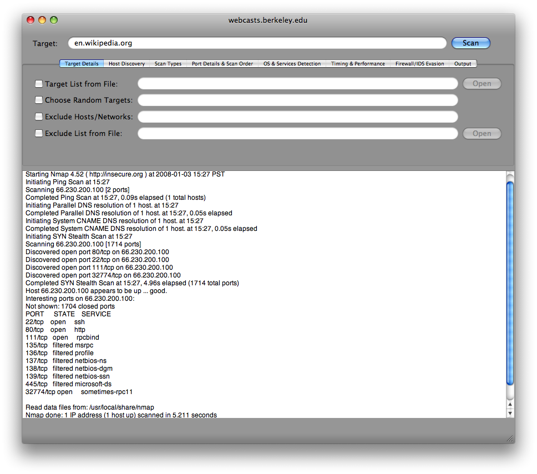This screenshot has height=474, width=537.
Task: Click the Choose Random Targets text field
Action: [x=297, y=100]
